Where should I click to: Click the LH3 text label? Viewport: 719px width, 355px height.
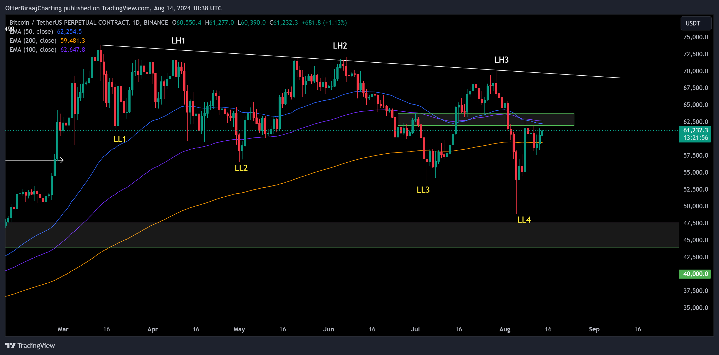pos(501,59)
